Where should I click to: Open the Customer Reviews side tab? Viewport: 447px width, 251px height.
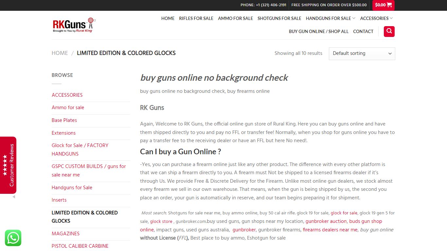[x=8, y=165]
